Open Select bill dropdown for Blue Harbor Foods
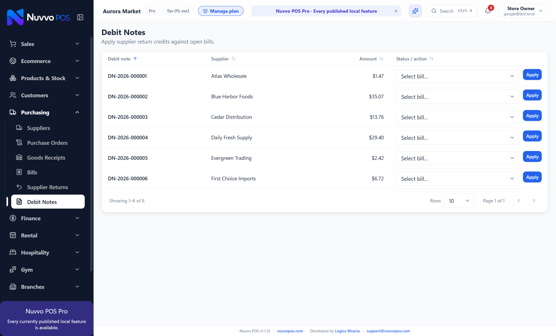This screenshot has width=556, height=336. (x=457, y=97)
